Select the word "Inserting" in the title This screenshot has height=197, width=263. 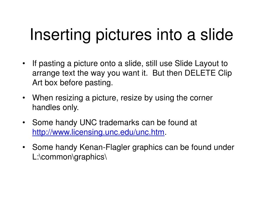click(60, 35)
